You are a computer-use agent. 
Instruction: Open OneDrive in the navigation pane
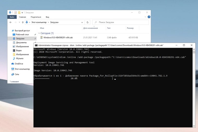click(x=19, y=64)
